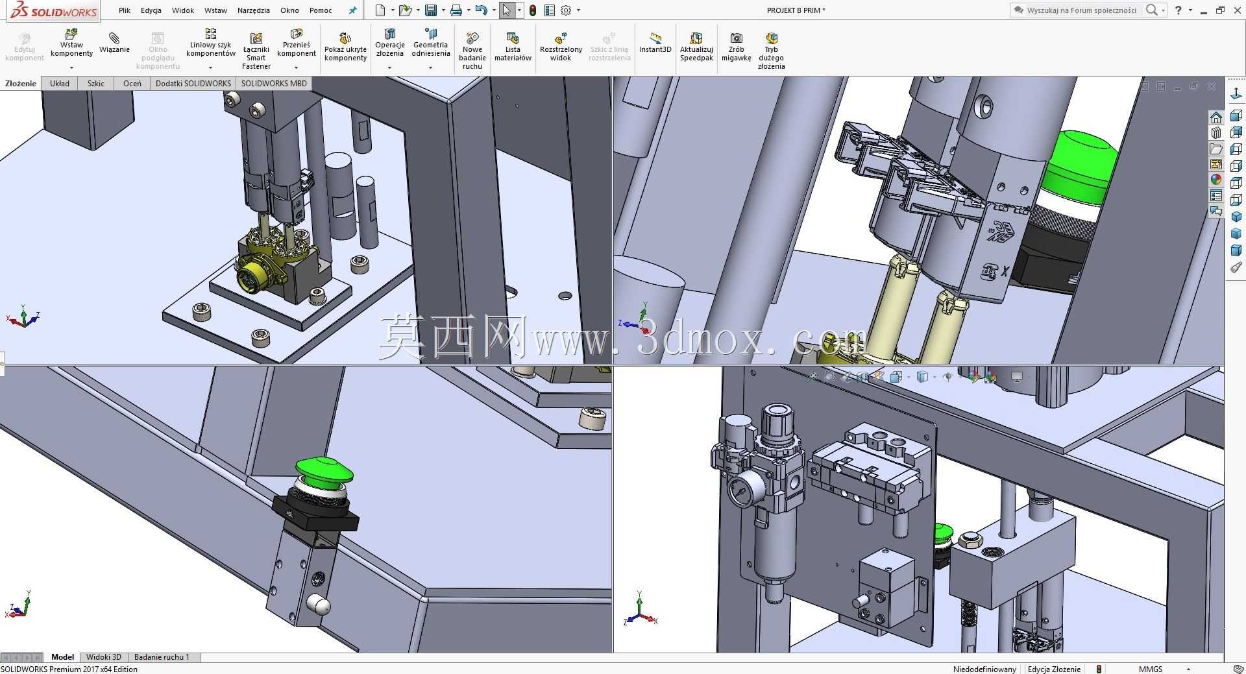
Task: Open the Plik menu
Action: pos(125,10)
